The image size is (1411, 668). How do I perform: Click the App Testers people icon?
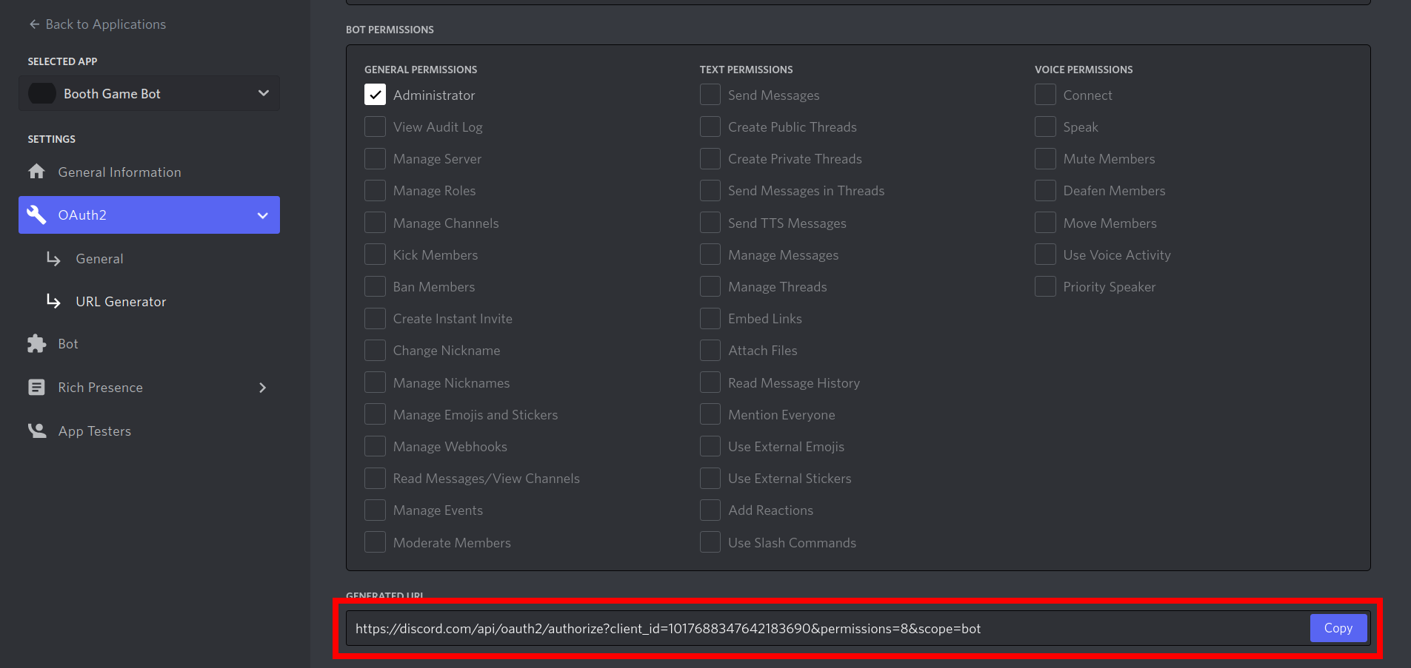pos(36,431)
